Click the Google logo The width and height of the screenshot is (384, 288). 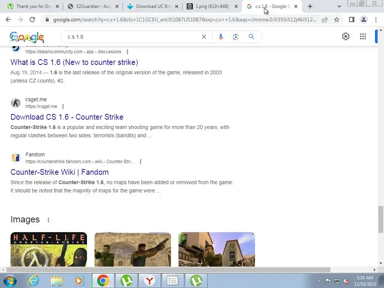27,37
